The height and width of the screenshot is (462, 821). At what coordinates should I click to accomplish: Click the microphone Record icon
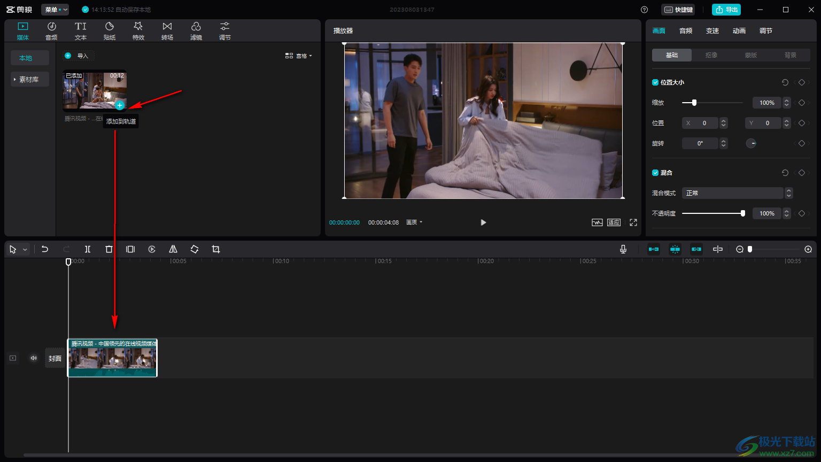pyautogui.click(x=623, y=249)
